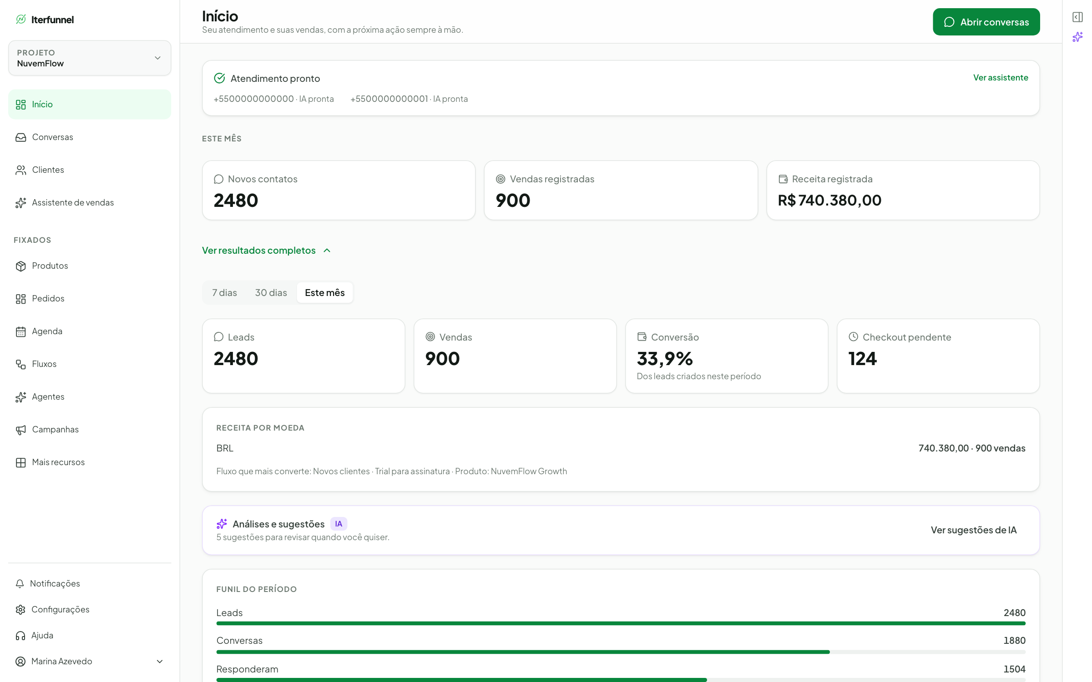Click the Mais recursos table icon
1092x682 pixels.
[20, 462]
